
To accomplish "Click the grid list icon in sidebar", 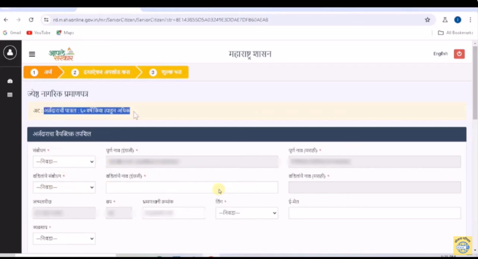I will click(10, 95).
